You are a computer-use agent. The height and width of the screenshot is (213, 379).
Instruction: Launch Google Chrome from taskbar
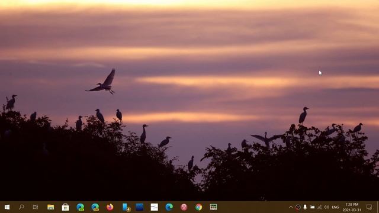199,207
